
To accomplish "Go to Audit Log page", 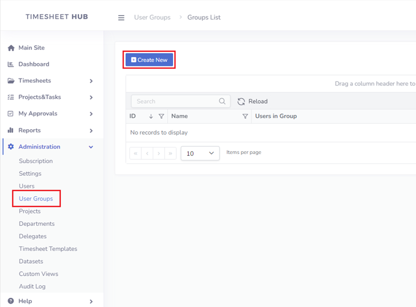I will (32, 286).
